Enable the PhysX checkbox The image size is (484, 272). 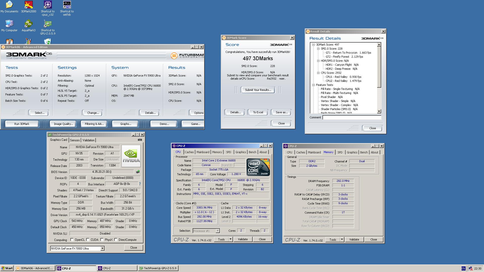(102, 240)
